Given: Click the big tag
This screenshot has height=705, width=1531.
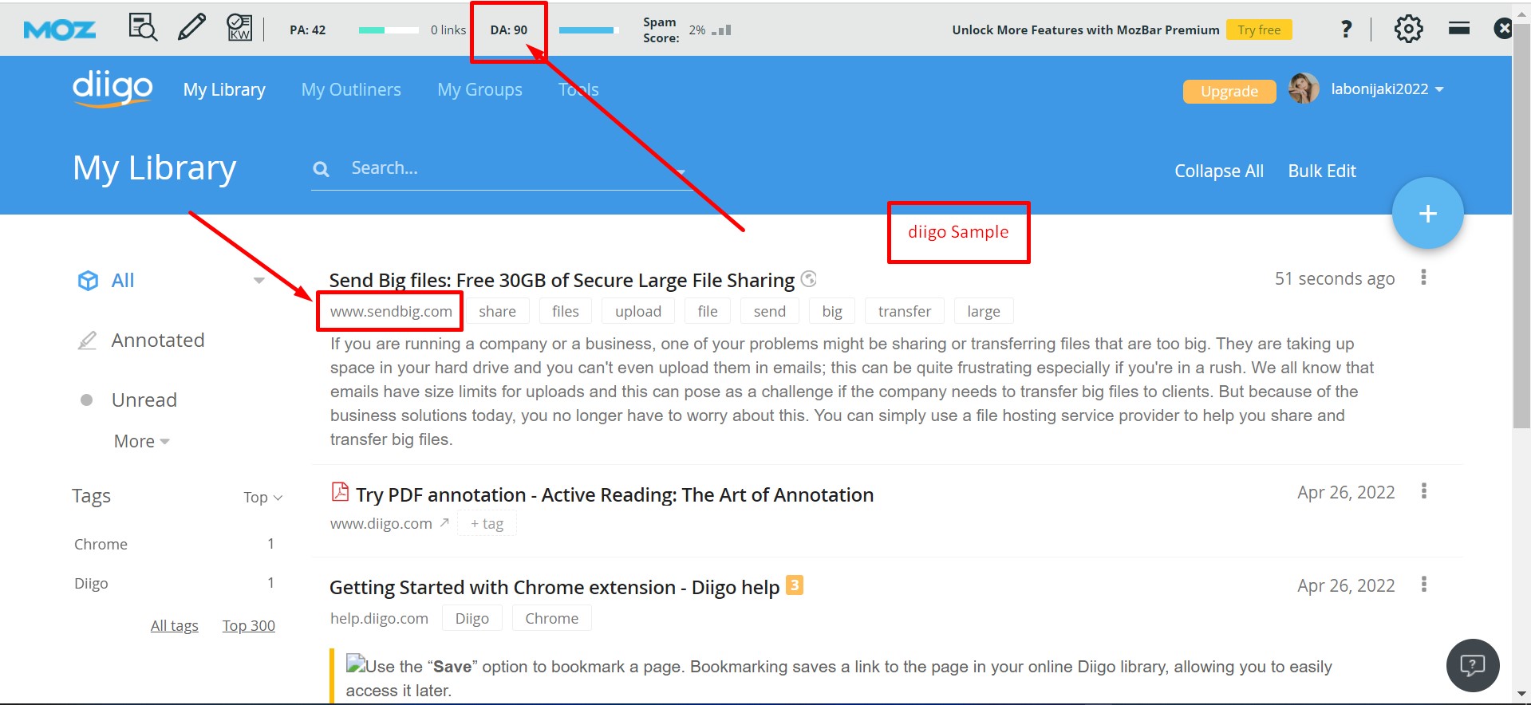Looking at the screenshot, I should pyautogui.click(x=832, y=311).
